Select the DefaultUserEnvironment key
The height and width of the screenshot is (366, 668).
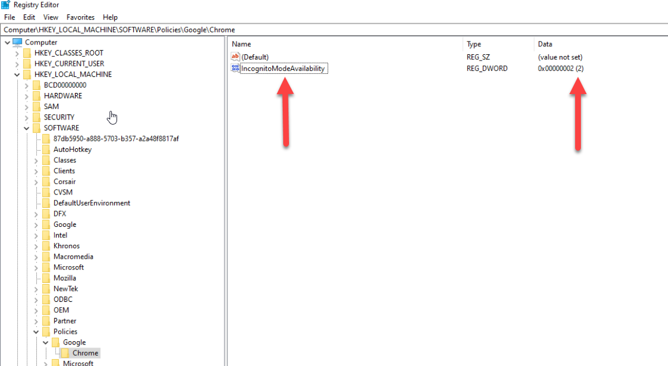(92, 203)
